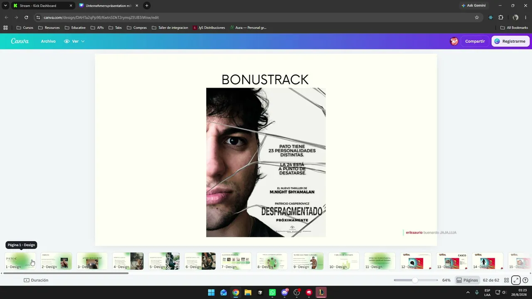Close the Stream - Kick Dashboard tab

coord(71,6)
